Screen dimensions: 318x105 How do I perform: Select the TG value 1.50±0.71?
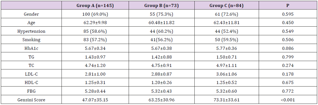click(x=226, y=57)
